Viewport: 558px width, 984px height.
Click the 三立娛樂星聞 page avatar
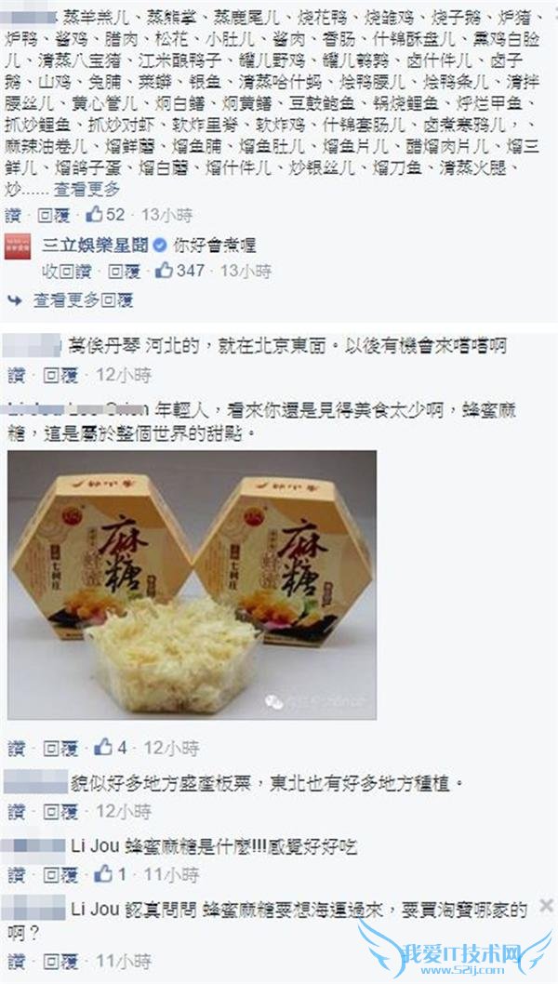[18, 246]
